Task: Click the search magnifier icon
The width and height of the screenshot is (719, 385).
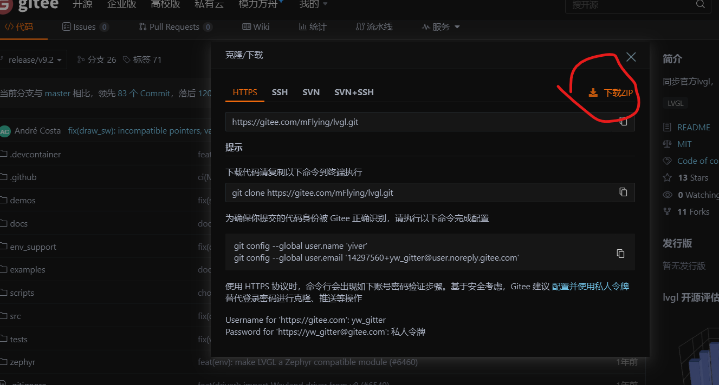Action: 700,4
